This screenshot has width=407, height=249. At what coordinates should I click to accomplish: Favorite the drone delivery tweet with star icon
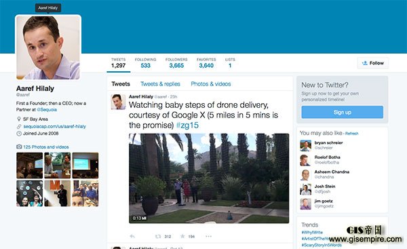click(182, 236)
